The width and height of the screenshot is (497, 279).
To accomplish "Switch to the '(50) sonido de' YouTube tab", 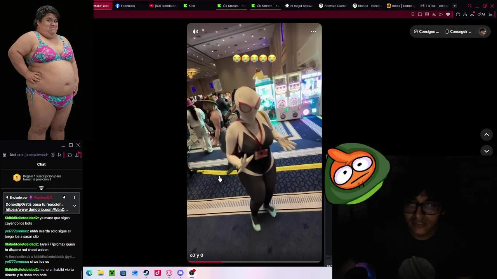I will tap(163, 6).
